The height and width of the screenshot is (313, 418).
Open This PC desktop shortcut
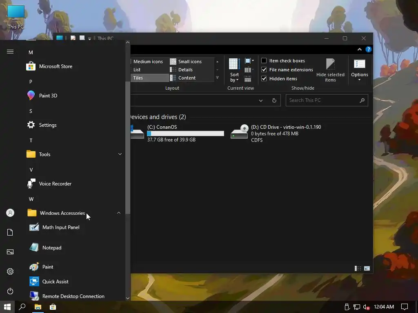click(16, 17)
